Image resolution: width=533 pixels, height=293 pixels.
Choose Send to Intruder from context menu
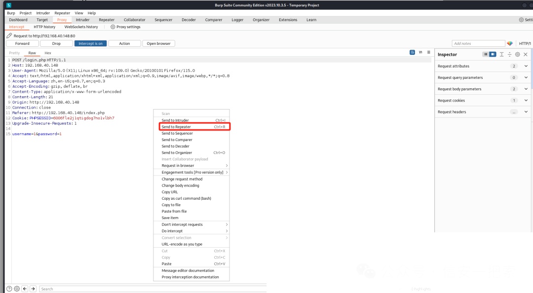(191, 120)
